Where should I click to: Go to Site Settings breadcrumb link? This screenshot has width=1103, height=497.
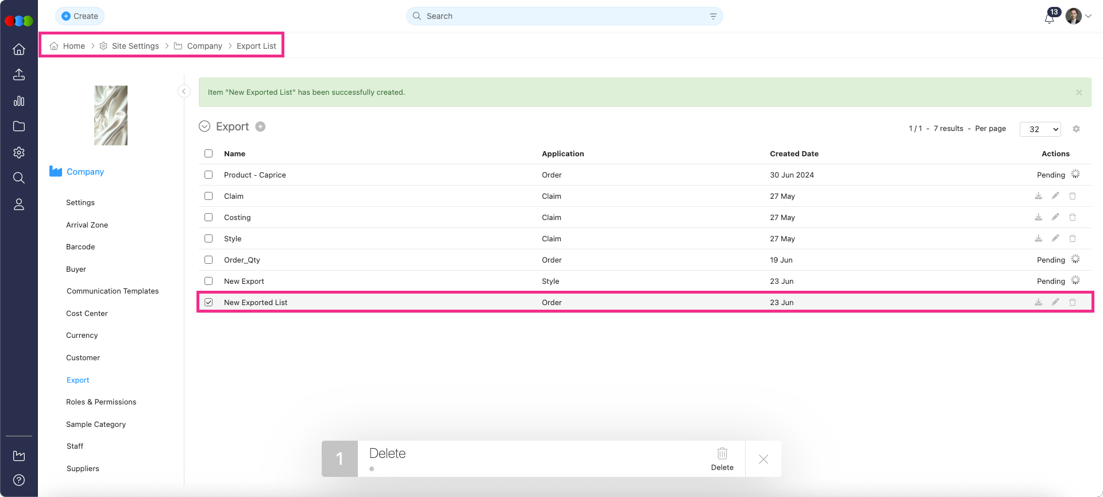point(135,46)
